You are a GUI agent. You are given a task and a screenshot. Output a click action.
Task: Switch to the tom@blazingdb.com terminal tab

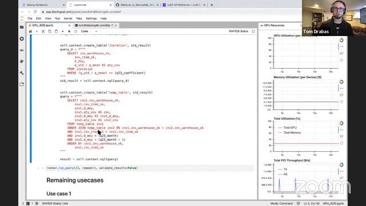pos(96,25)
